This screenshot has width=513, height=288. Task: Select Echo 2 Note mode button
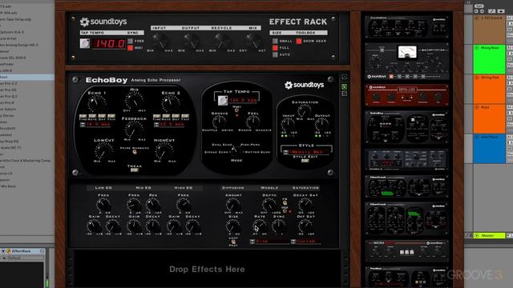click(166, 117)
